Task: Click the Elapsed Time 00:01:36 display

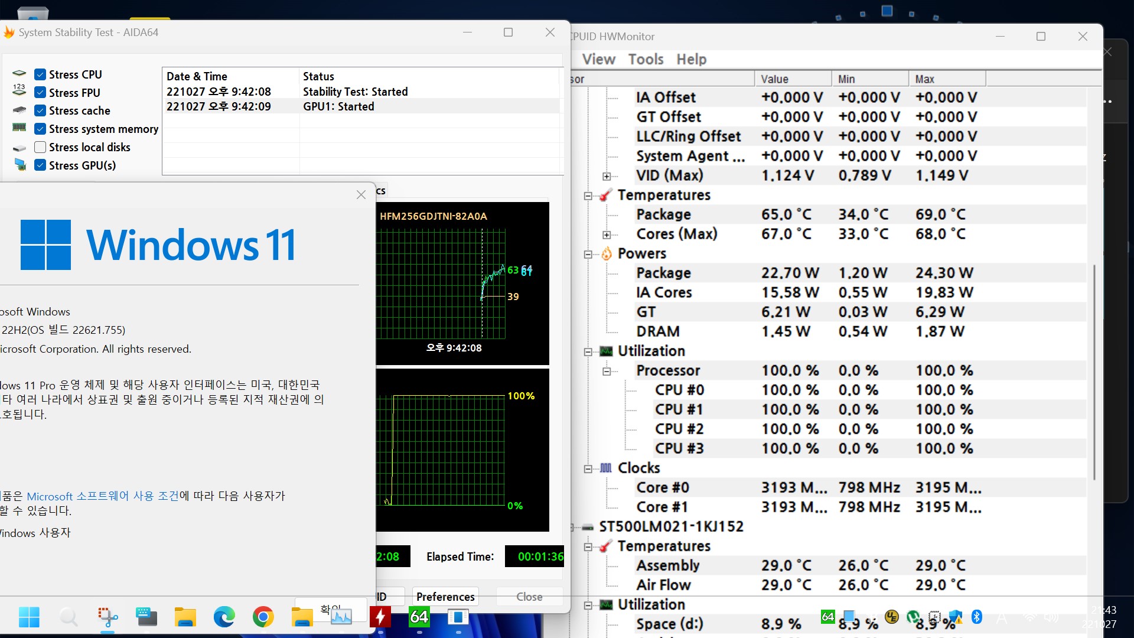Action: click(x=535, y=556)
